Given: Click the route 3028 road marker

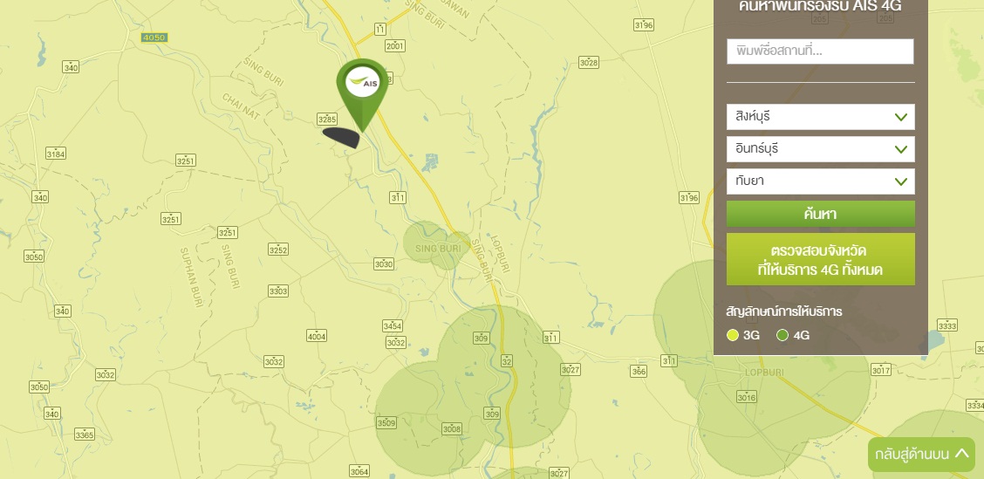Looking at the screenshot, I should click(x=589, y=62).
